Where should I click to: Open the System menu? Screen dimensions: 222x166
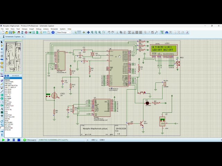62,29
